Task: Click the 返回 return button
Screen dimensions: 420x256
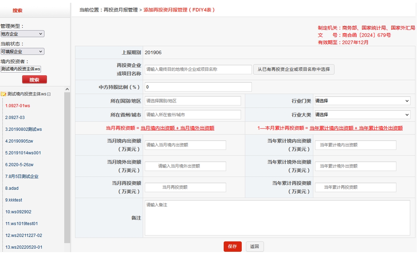Action: pyautogui.click(x=254, y=246)
